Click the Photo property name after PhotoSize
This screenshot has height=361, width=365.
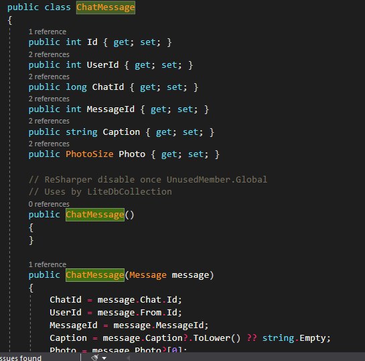coord(132,154)
